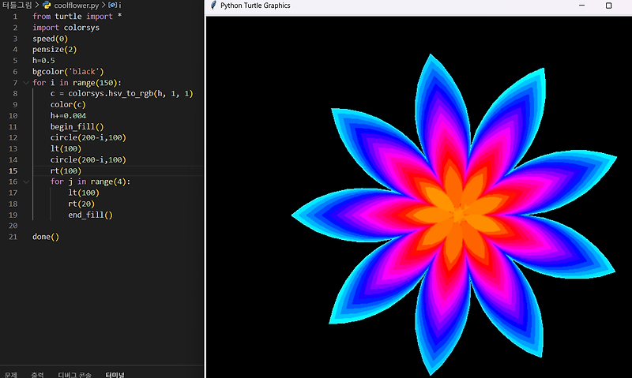The height and width of the screenshot is (378, 632).
Task: Switch to the 디버그 콘솔 panel tab
Action: point(74,375)
